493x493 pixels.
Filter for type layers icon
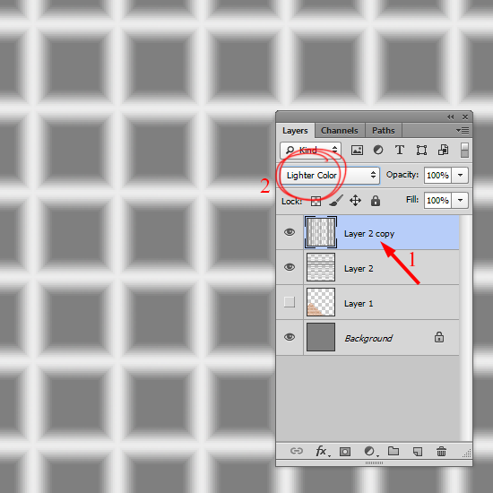(399, 150)
